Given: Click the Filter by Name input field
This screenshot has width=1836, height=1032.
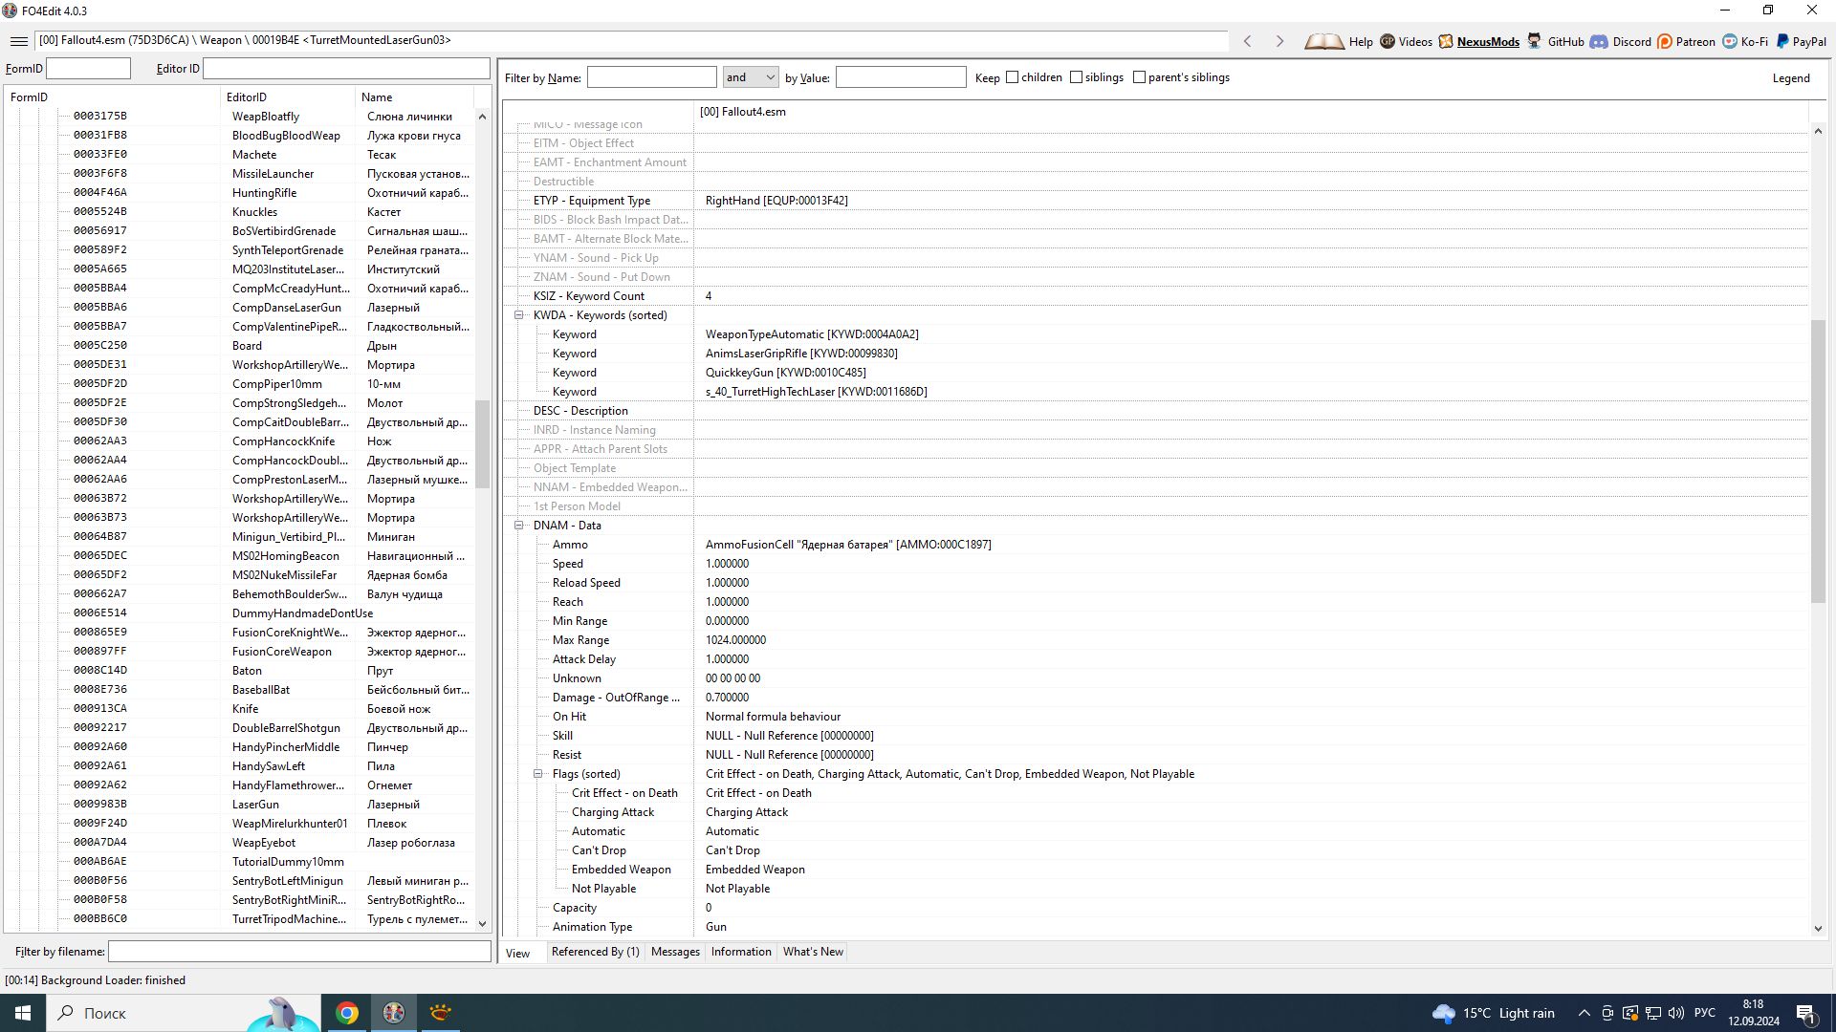Looking at the screenshot, I should [651, 77].
